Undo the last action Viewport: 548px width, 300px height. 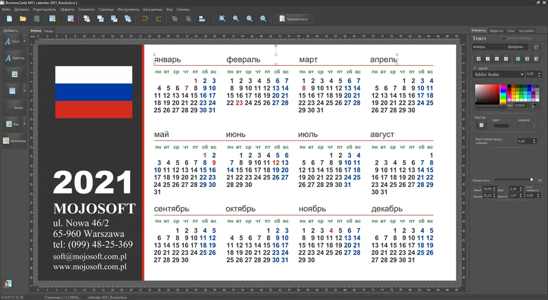pyautogui.click(x=145, y=19)
